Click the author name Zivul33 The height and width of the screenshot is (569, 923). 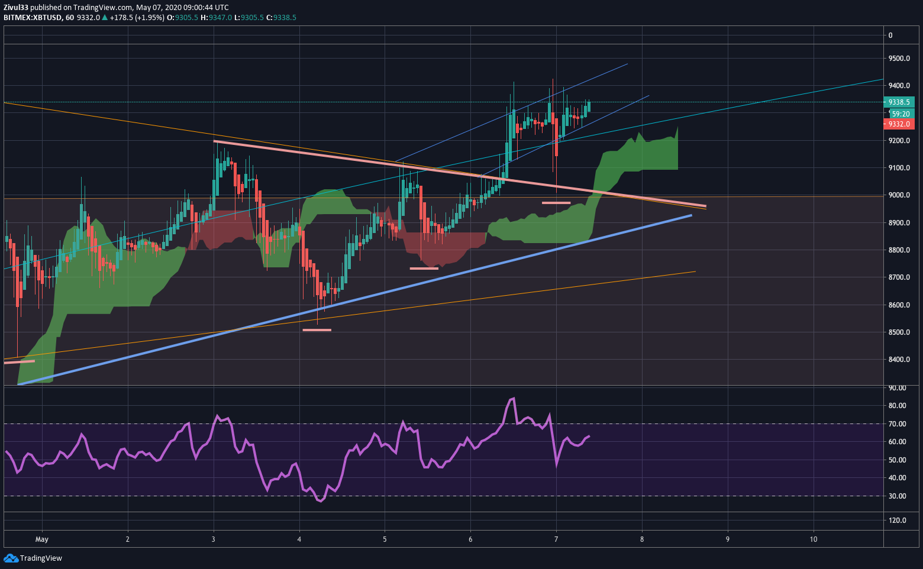point(16,7)
